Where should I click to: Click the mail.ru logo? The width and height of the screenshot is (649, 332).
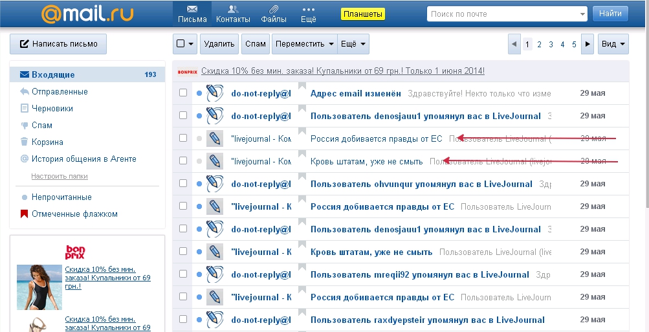87,14
